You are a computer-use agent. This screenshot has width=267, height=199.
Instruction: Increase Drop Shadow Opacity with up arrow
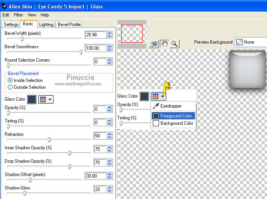click(x=110, y=161)
